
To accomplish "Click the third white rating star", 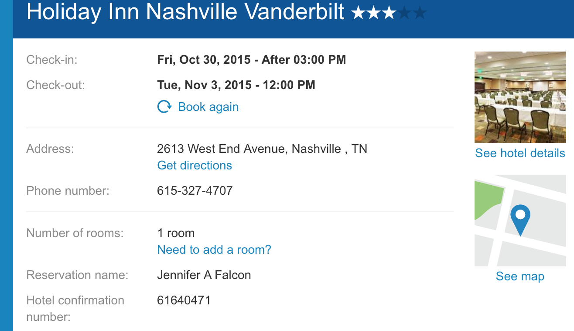I will (389, 13).
